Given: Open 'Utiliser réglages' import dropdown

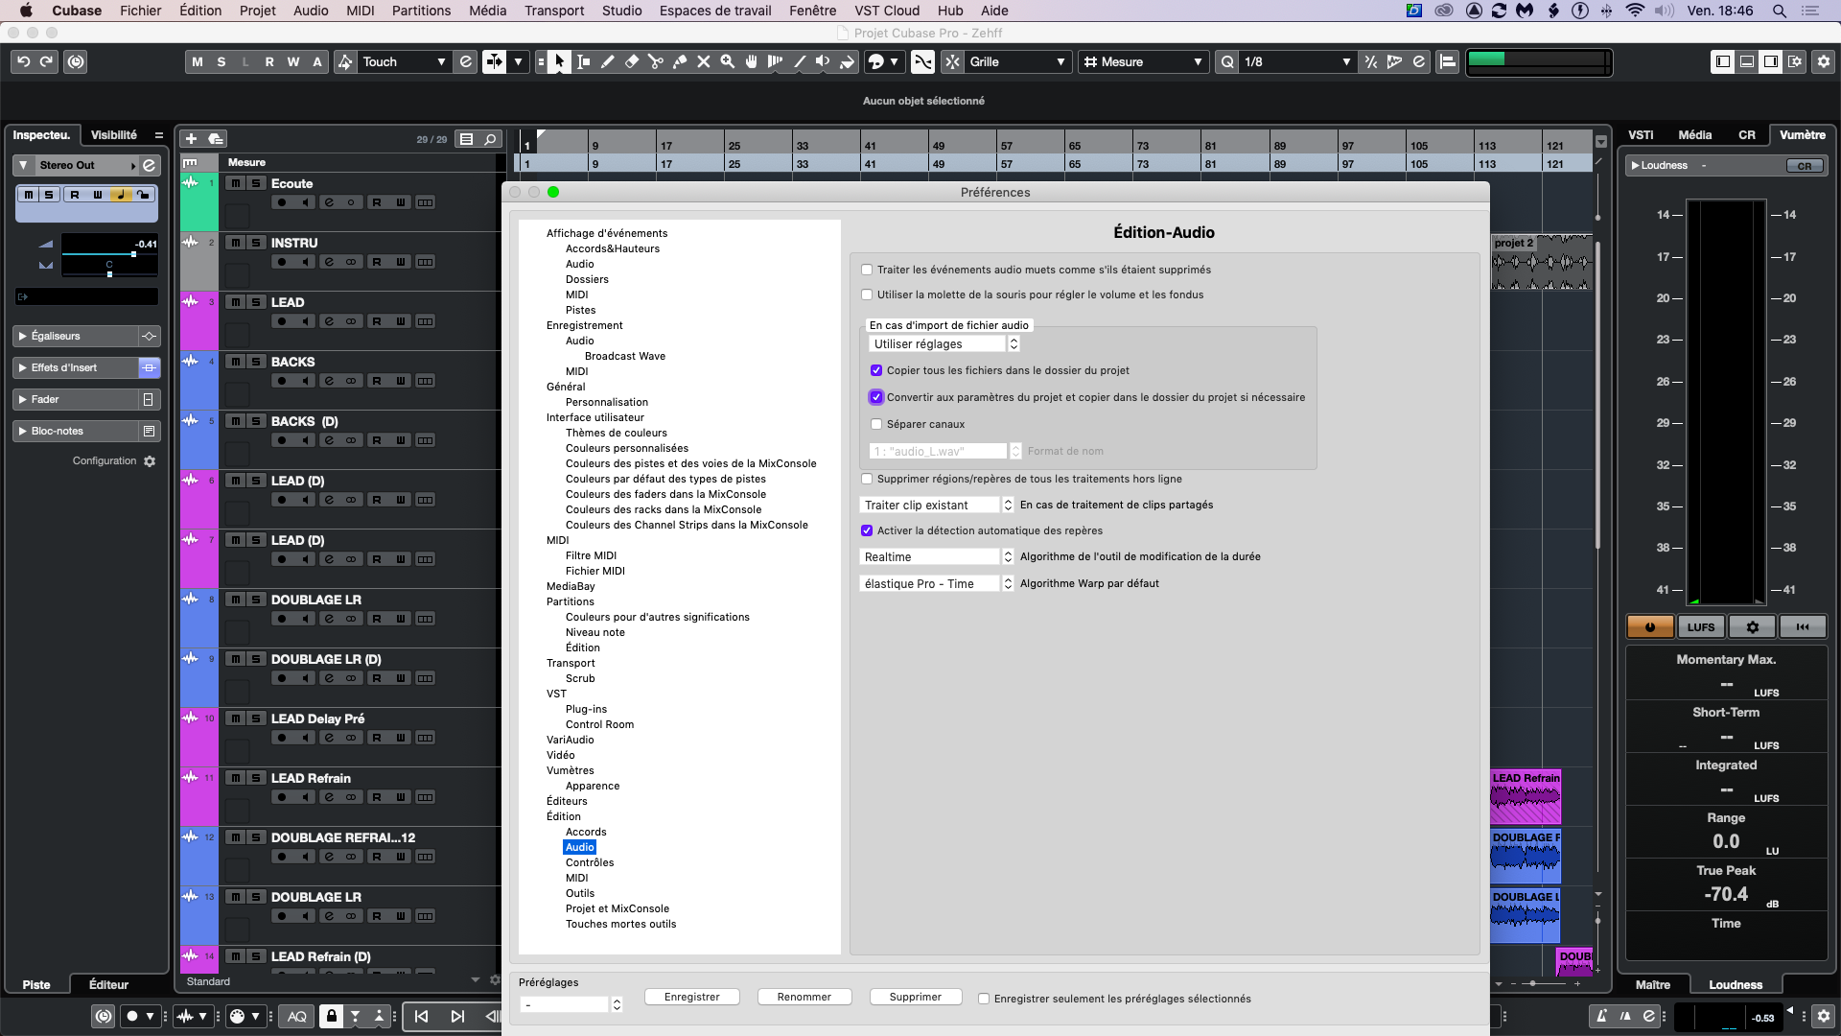Looking at the screenshot, I should click(x=944, y=343).
